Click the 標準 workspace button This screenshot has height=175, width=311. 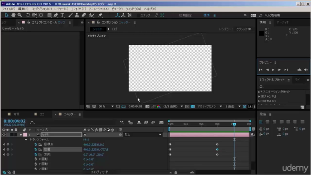coord(207,15)
